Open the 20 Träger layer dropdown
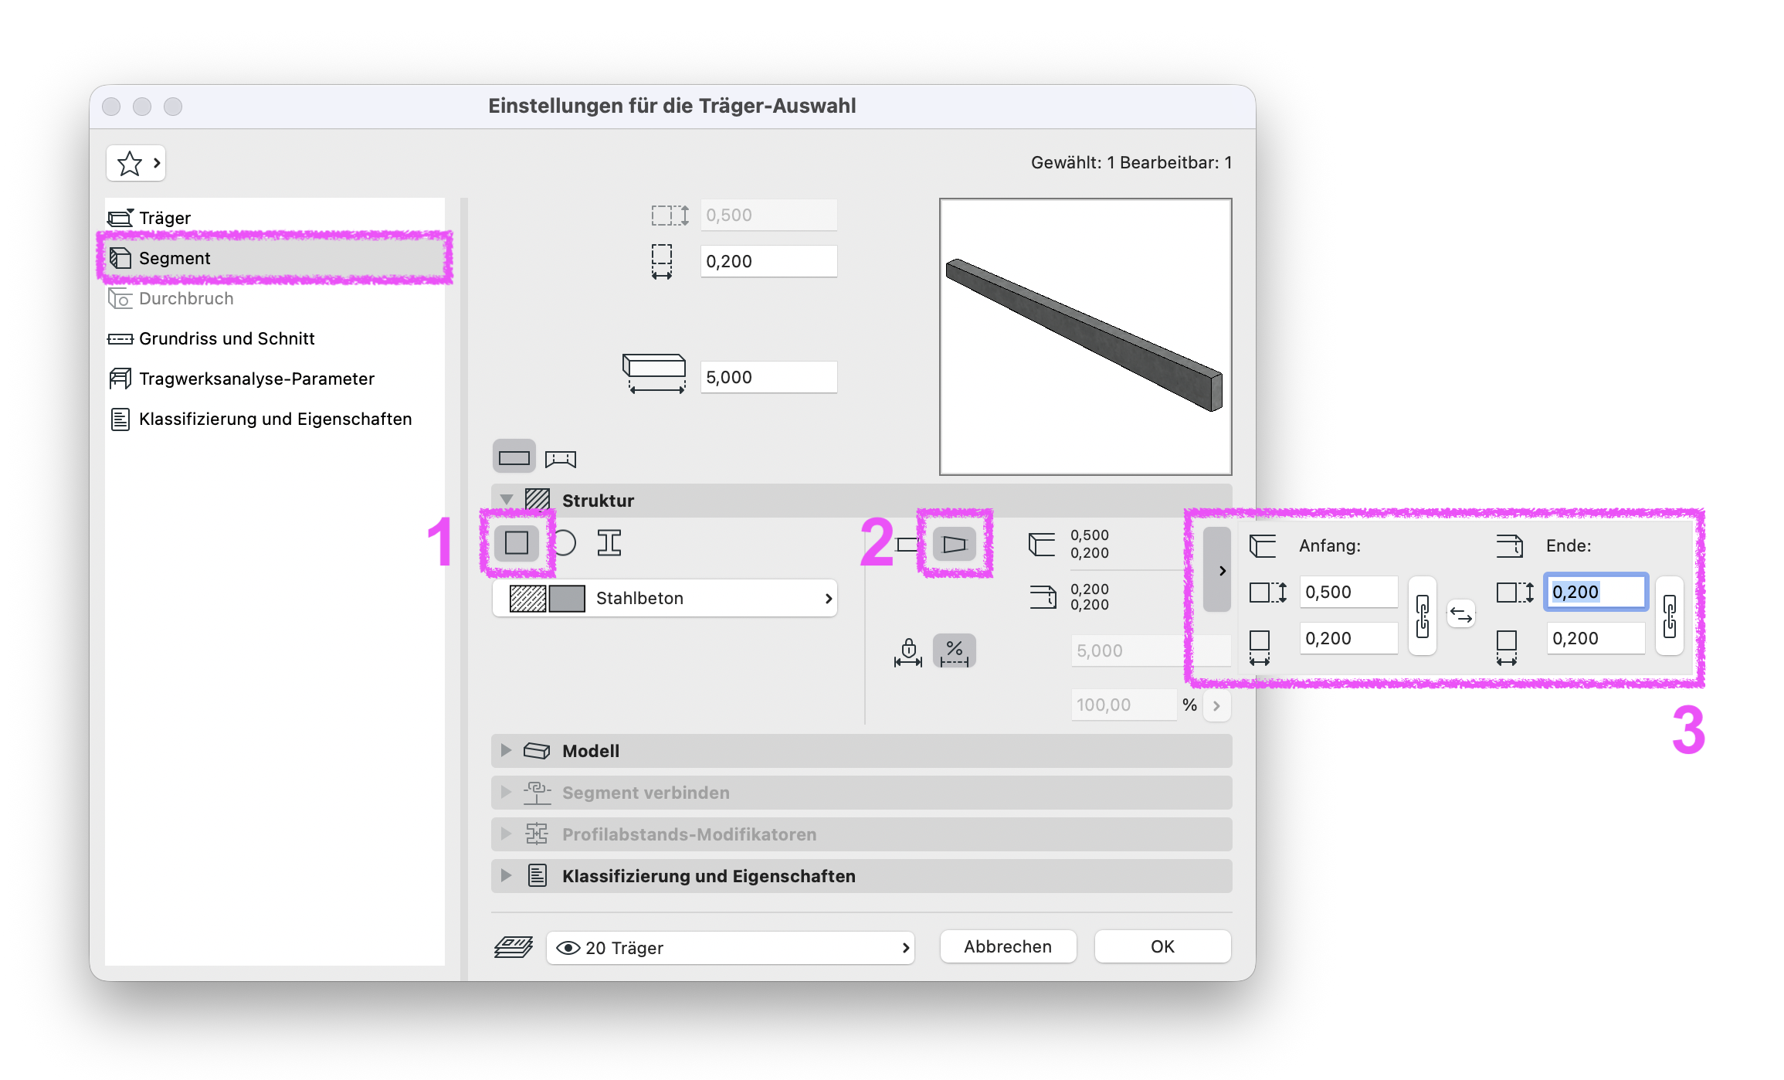This screenshot has height=1080, width=1784. tap(731, 947)
